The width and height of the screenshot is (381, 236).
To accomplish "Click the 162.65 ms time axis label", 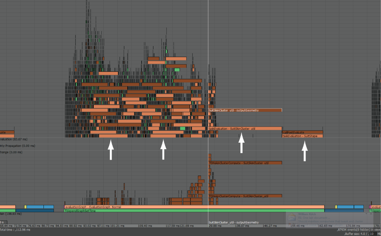I will [x=325, y=226].
